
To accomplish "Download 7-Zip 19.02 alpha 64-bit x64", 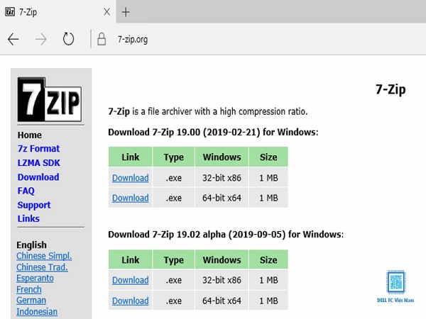I will click(131, 301).
